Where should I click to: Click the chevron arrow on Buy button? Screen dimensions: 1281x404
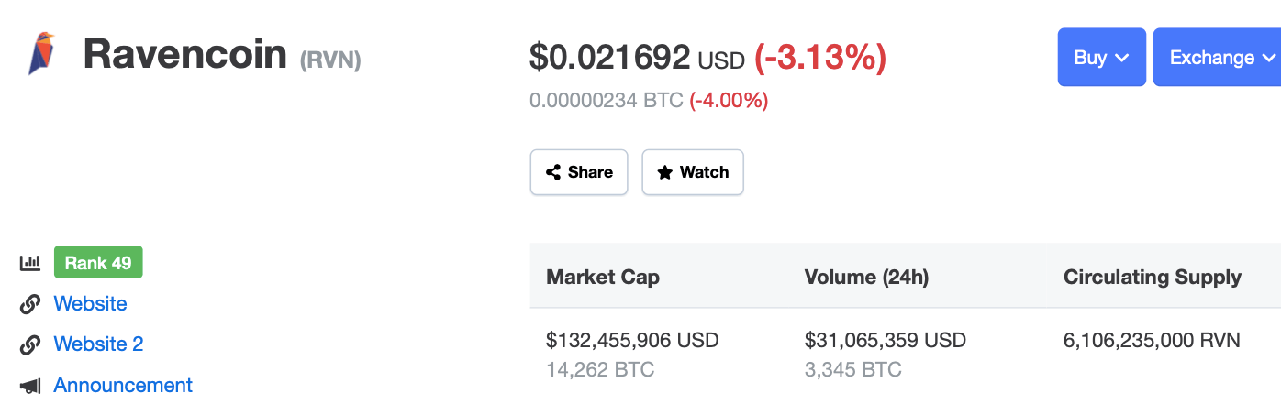pyautogui.click(x=1121, y=58)
